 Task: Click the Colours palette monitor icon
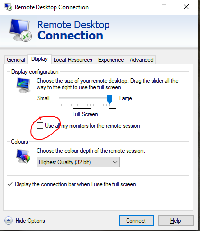pos(23,156)
